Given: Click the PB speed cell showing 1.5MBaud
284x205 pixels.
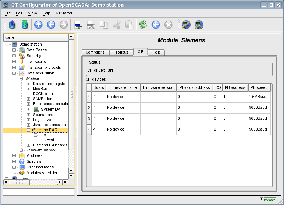Looking at the screenshot, I should tap(259, 97).
